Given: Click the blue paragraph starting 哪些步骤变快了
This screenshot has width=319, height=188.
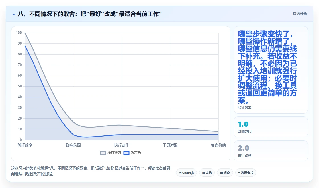Looking at the screenshot, I should click(267, 67).
